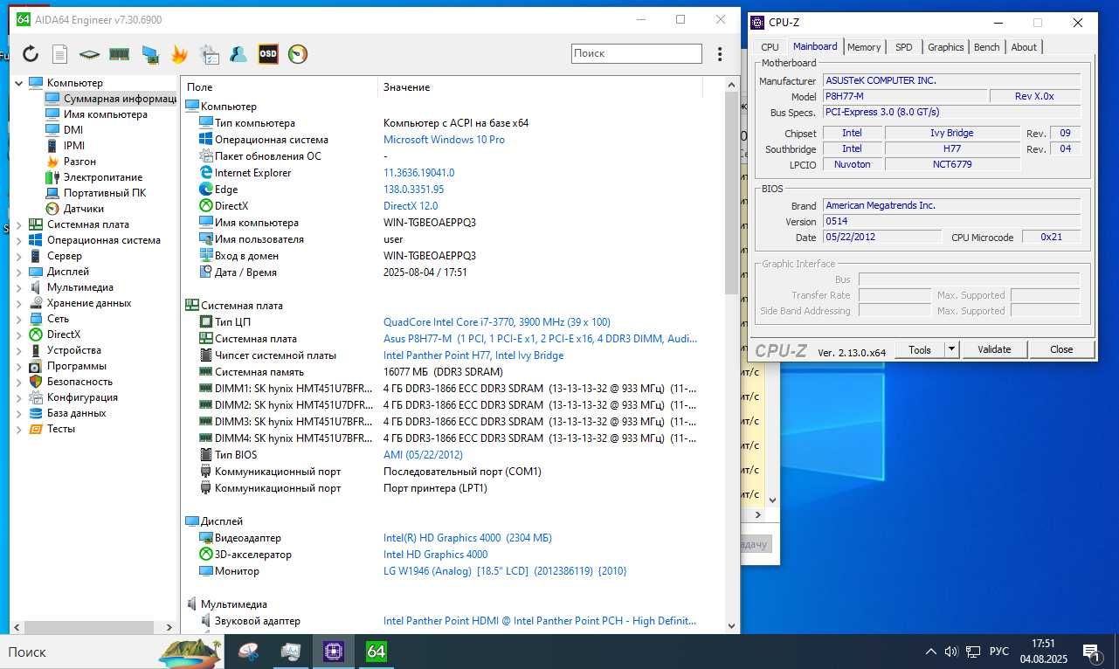This screenshot has width=1119, height=669.
Task: Show hidden tray icons chevron
Action: pos(931,652)
